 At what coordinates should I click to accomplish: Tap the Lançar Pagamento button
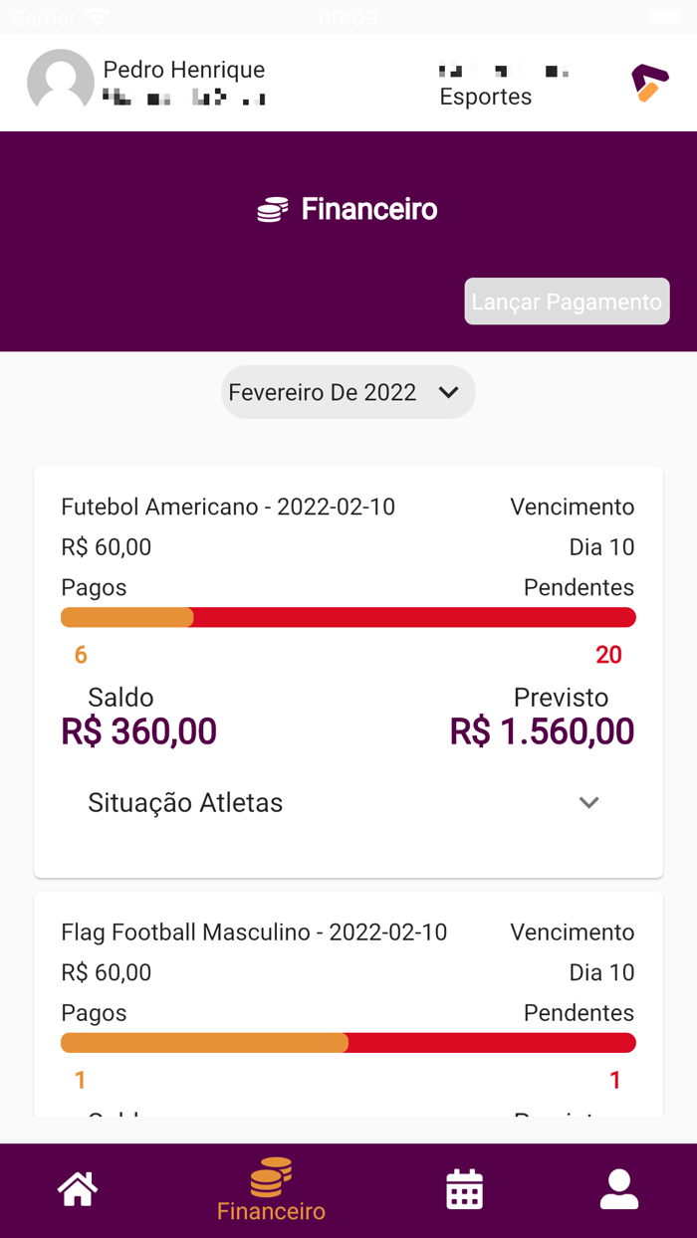point(567,302)
